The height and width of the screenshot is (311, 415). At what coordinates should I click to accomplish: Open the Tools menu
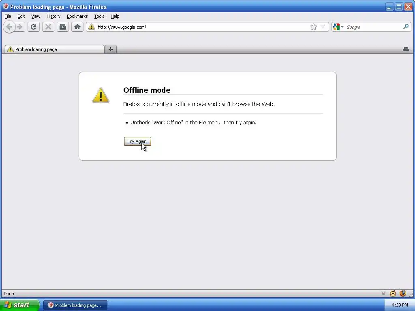pyautogui.click(x=99, y=16)
